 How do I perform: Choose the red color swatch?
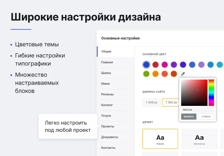[x=155, y=64]
